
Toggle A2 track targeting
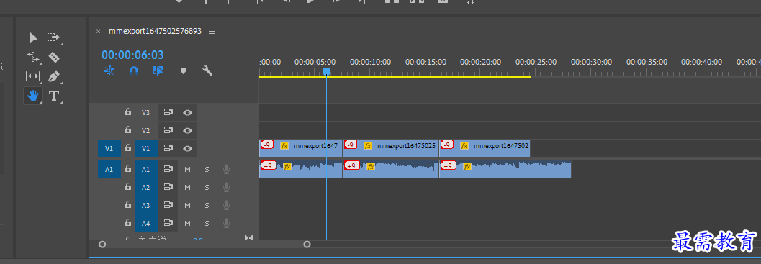pyautogui.click(x=147, y=187)
